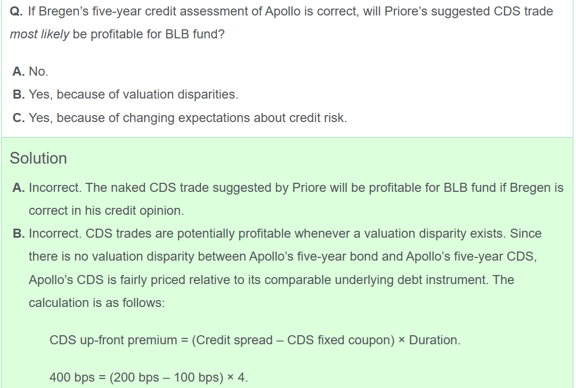Click the "Solution" heading
The height and width of the screenshot is (388, 576).
38,158
